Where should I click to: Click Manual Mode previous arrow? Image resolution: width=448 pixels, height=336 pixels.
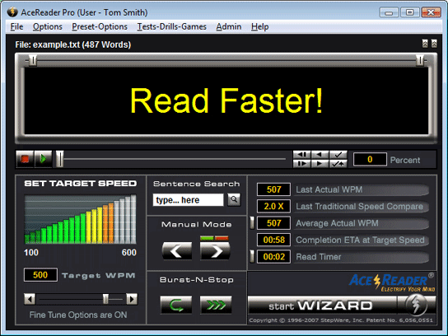pos(177,251)
